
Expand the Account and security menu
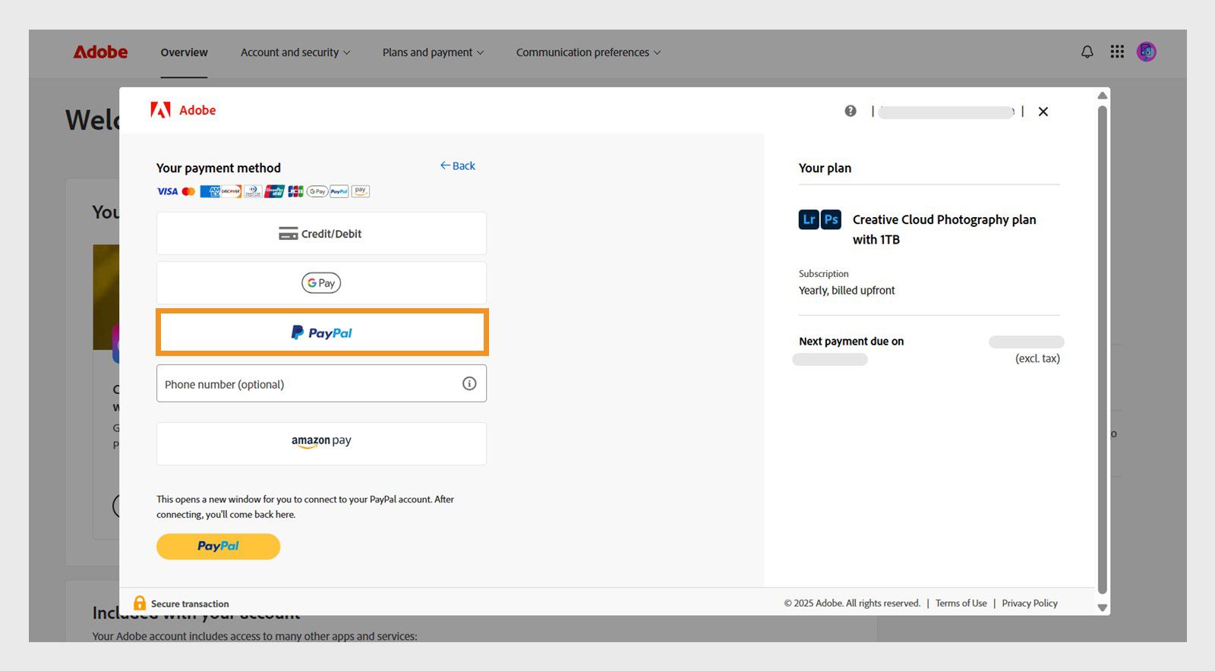[x=295, y=52]
